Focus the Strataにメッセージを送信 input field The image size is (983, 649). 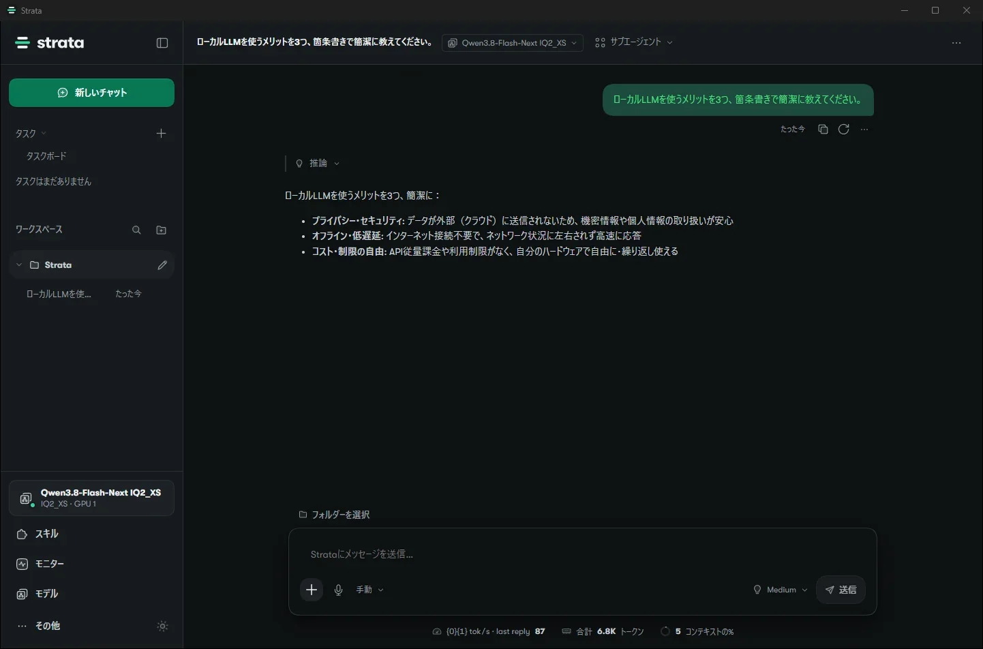[582, 554]
